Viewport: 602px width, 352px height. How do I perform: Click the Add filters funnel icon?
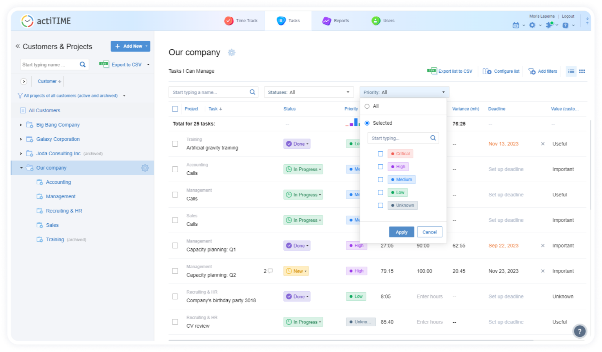532,71
